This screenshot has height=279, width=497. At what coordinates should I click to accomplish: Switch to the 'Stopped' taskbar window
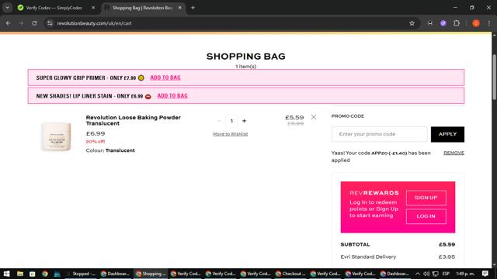(81, 274)
